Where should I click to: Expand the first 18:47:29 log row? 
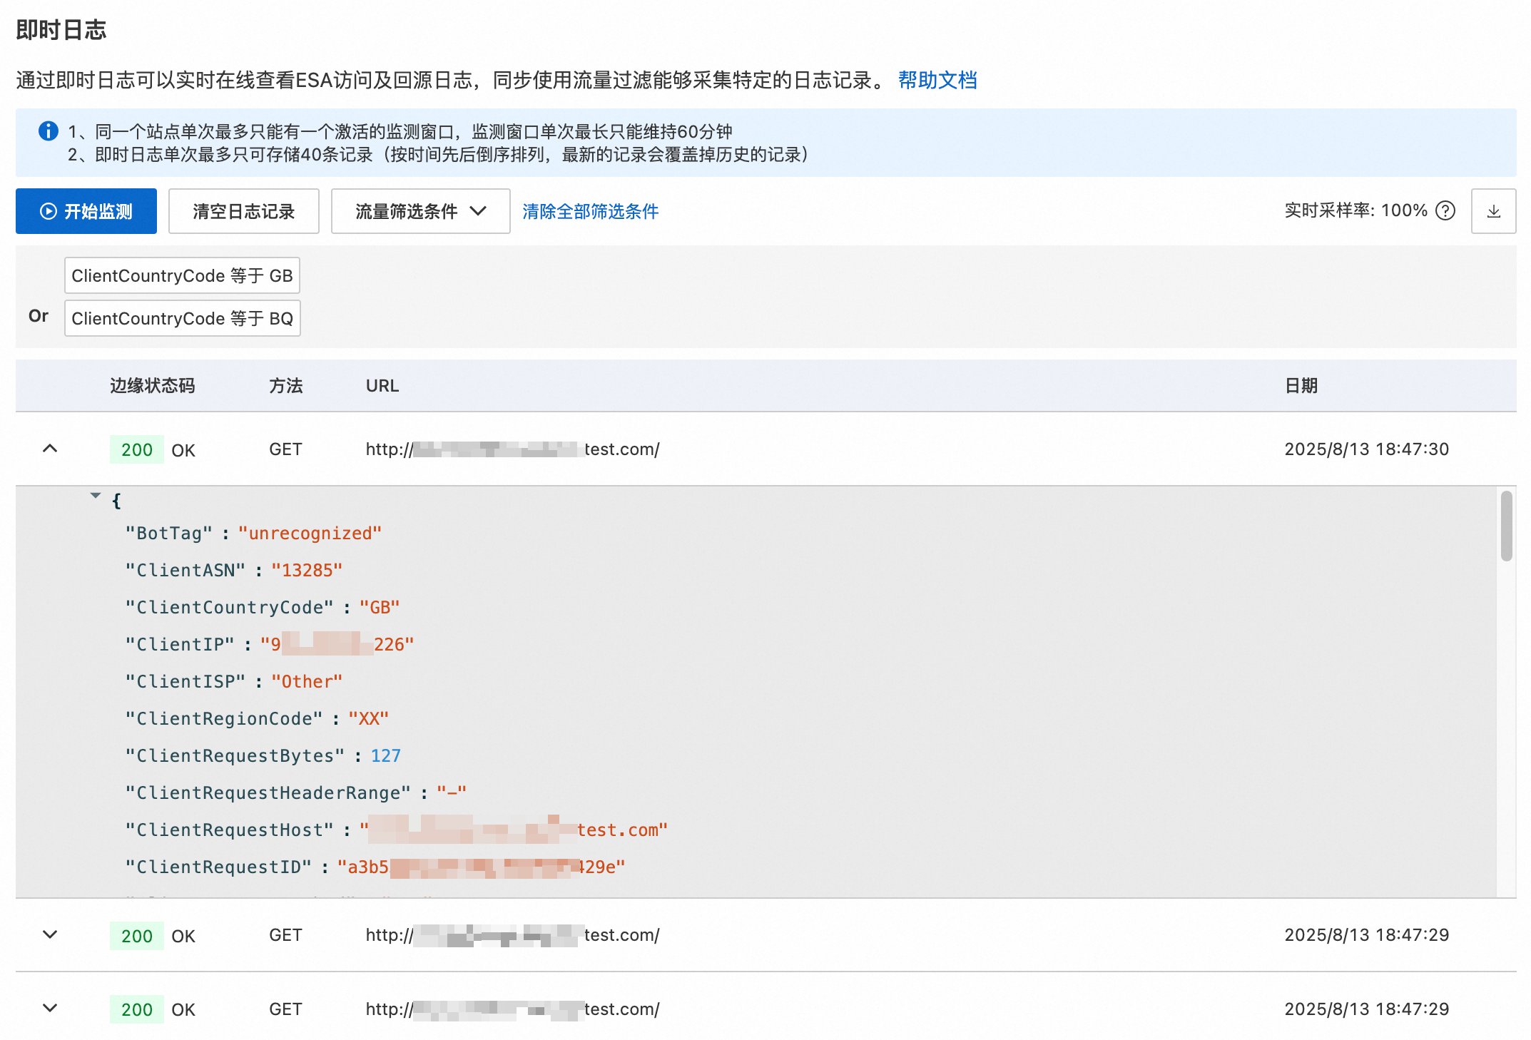(x=50, y=934)
